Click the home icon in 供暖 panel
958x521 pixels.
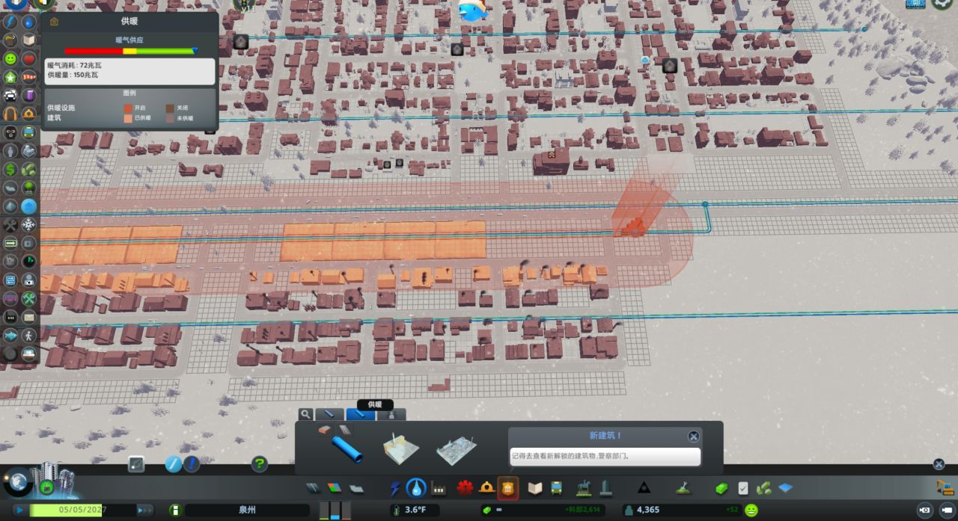(x=54, y=22)
